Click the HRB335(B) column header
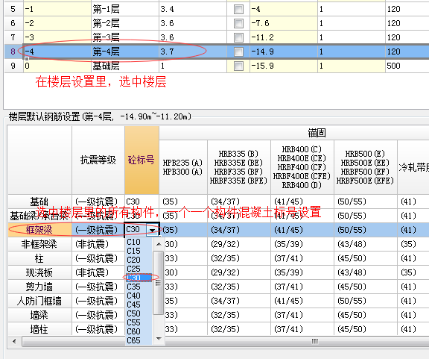 [238, 167]
